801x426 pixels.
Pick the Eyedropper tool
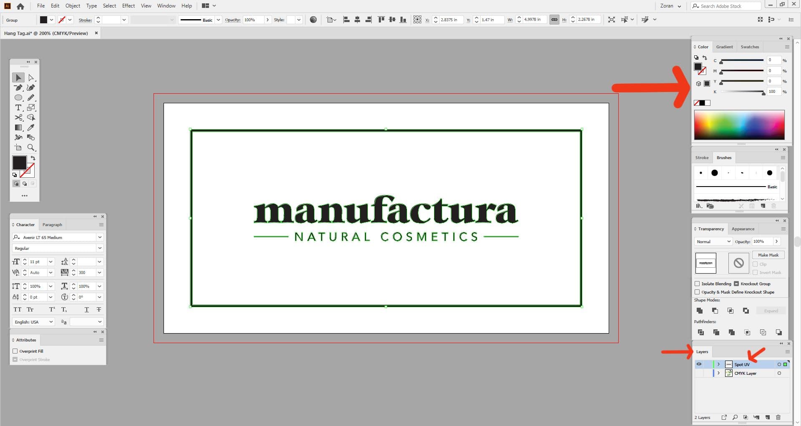pos(31,127)
